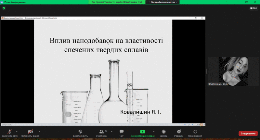Image resolution: width=260 pixels, height=140 pixels.
Task: Click the Вид view layout button
Action: [x=253, y=8]
